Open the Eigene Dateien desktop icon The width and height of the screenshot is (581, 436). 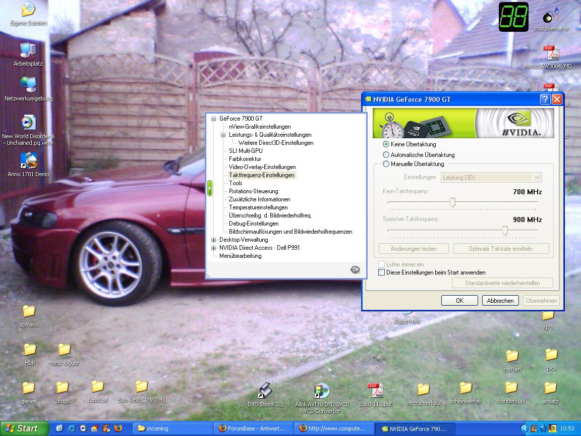click(28, 14)
